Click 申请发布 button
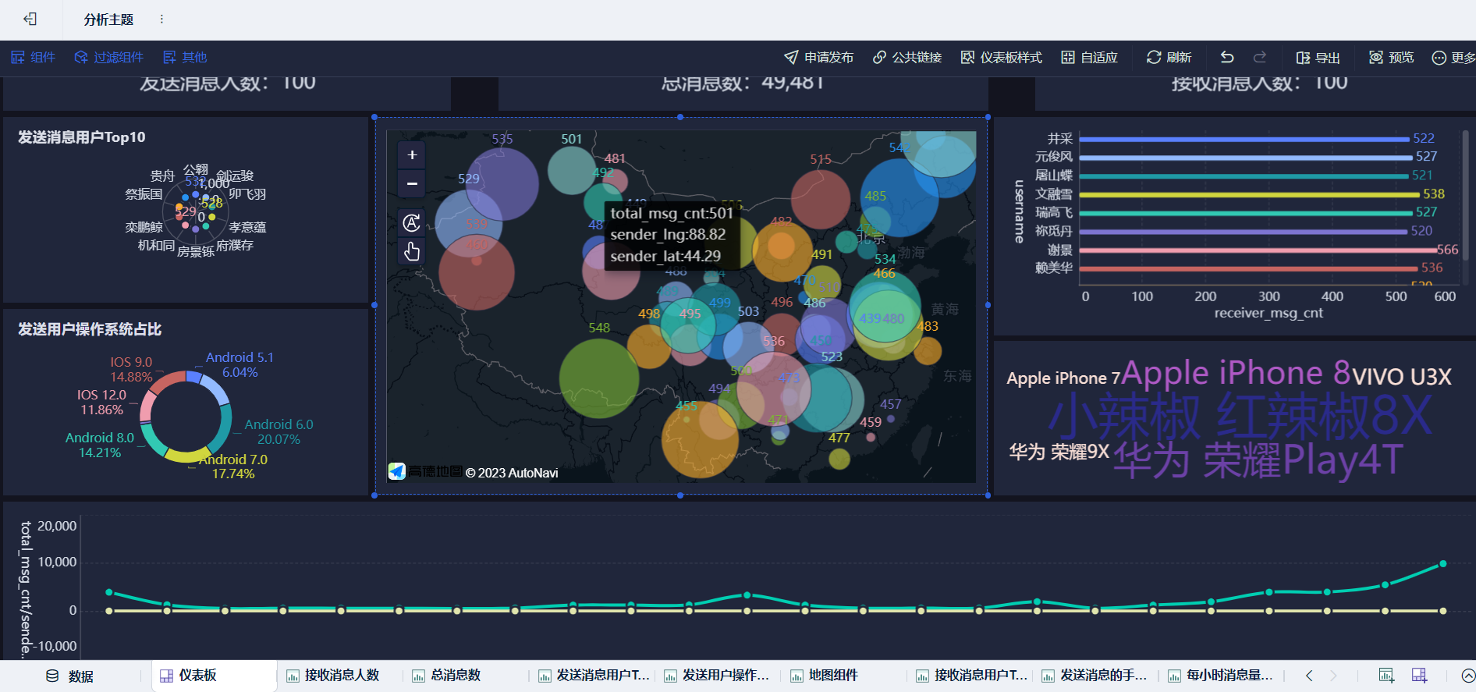1476x692 pixels. pos(818,57)
